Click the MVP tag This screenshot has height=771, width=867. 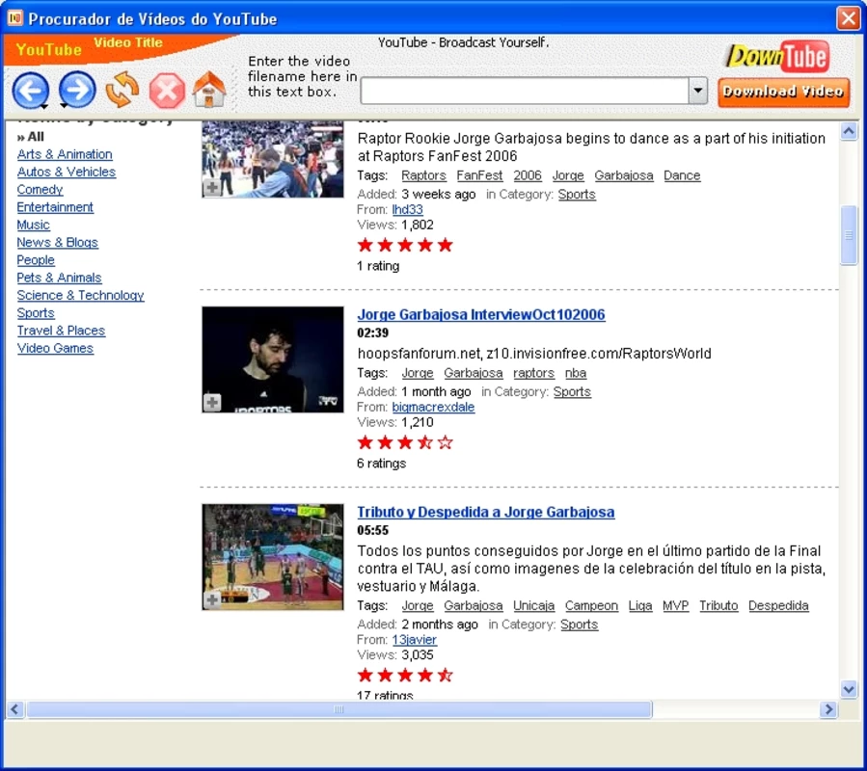point(676,606)
